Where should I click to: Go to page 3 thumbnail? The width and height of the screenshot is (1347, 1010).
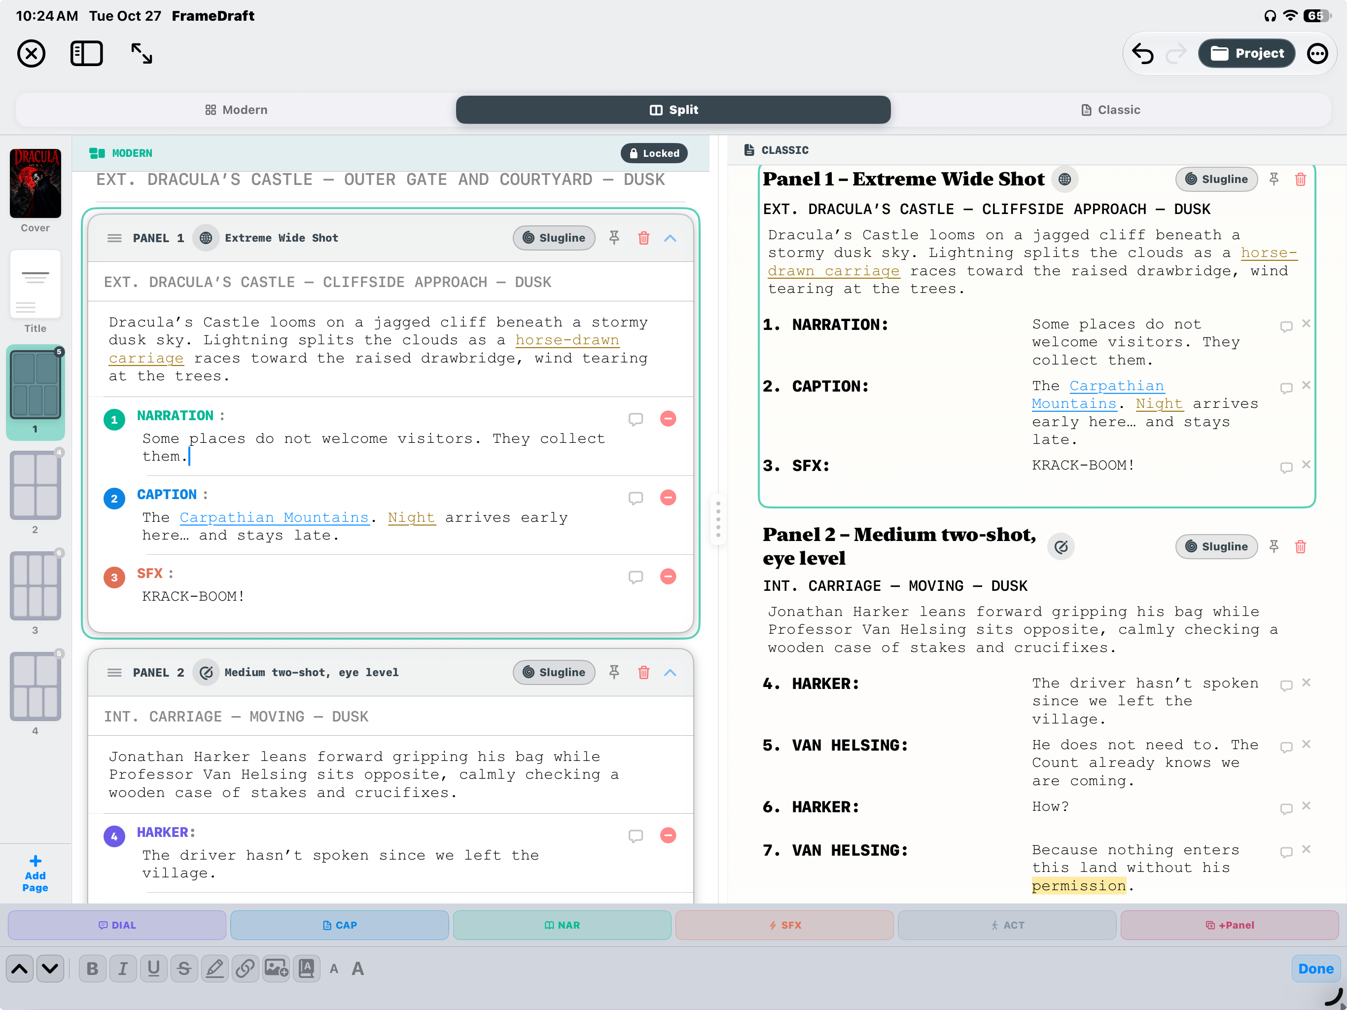35,585
